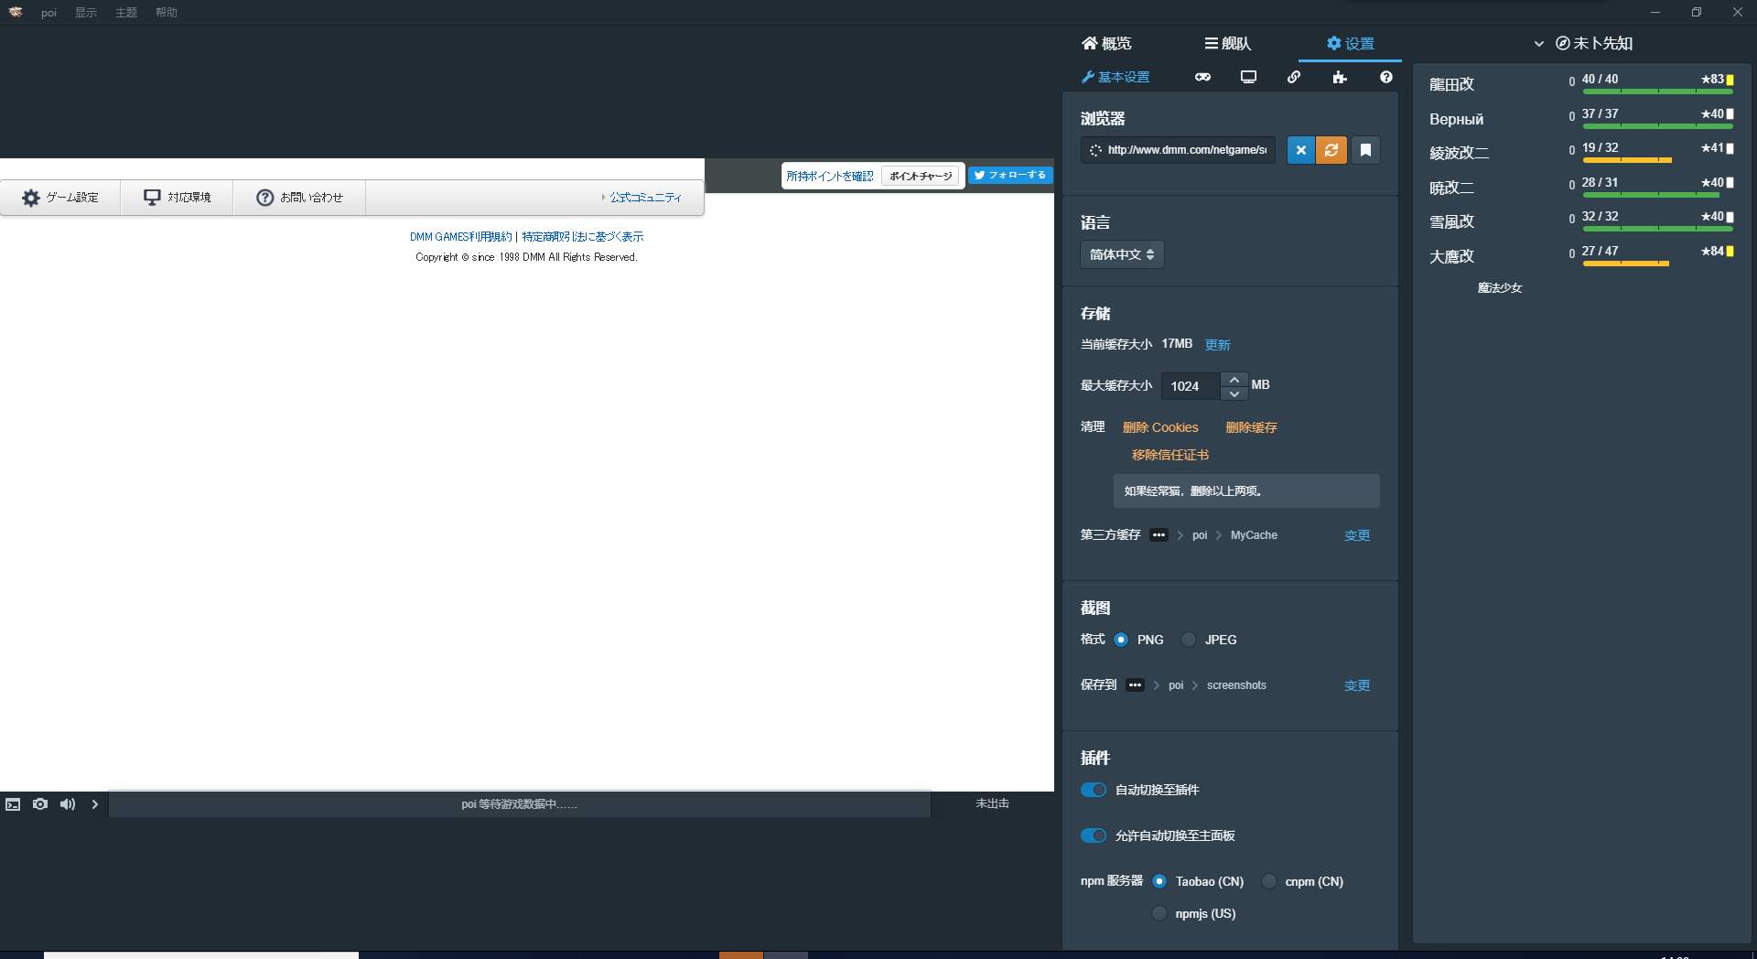This screenshot has width=1757, height=959.
Task: Switch to the 概览 tab
Action: click(1105, 43)
